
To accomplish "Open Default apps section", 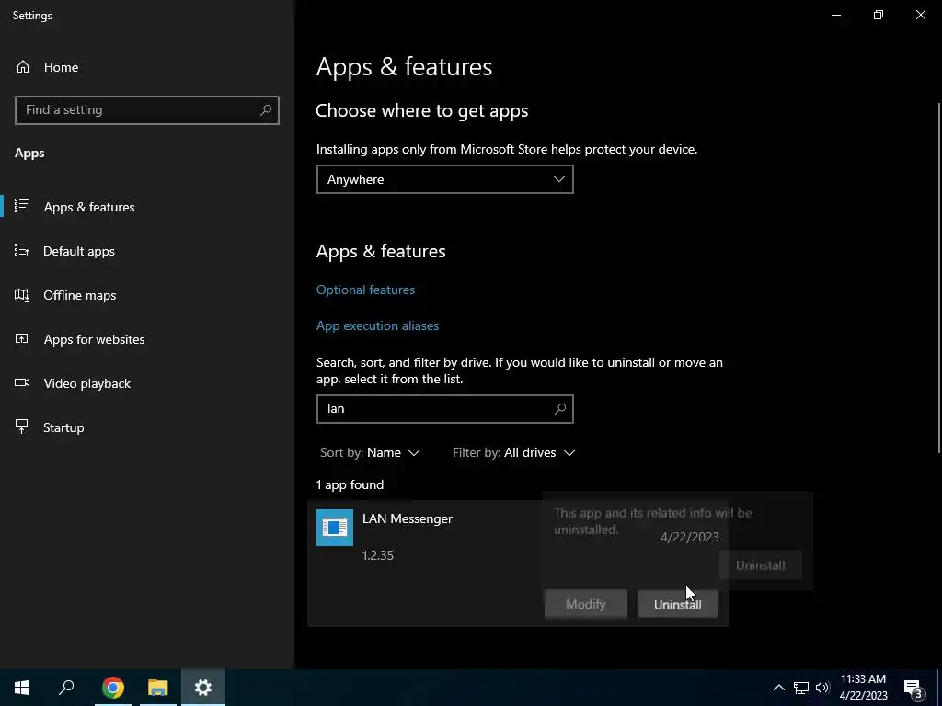I will [x=79, y=251].
